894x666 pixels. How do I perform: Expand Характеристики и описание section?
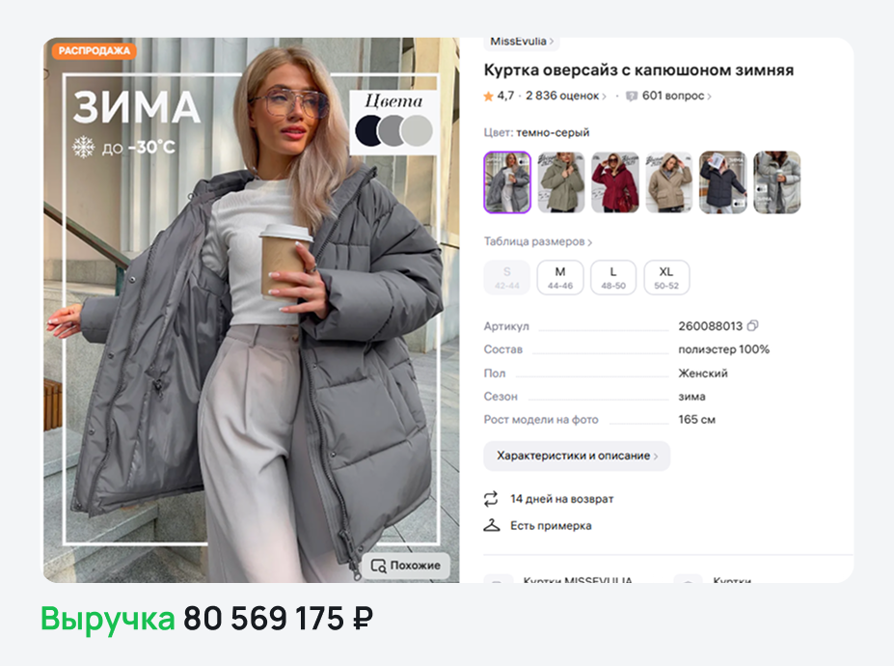click(x=577, y=456)
